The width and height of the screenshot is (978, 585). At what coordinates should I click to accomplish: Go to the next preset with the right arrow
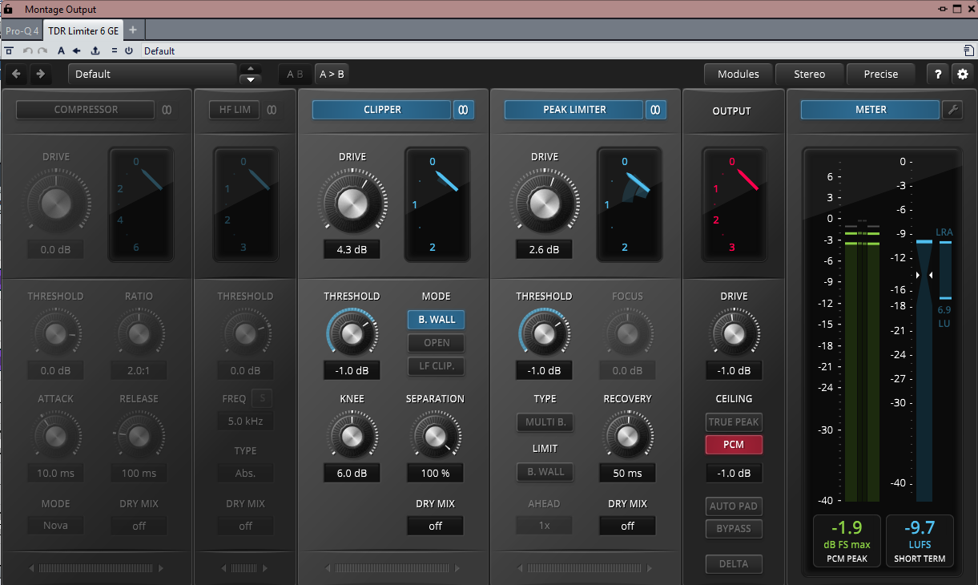(39, 75)
